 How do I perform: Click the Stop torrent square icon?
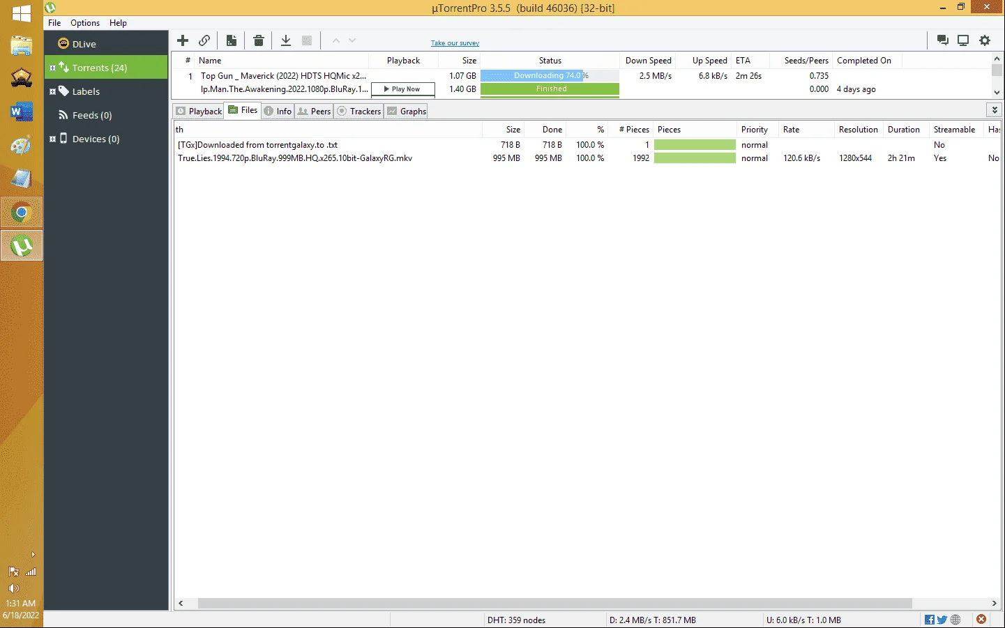point(307,40)
